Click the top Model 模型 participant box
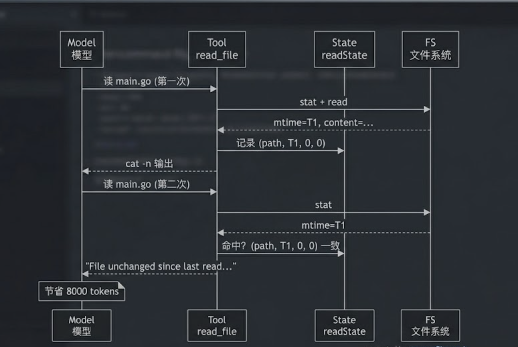Screen dimensions: 518x347 (82, 49)
